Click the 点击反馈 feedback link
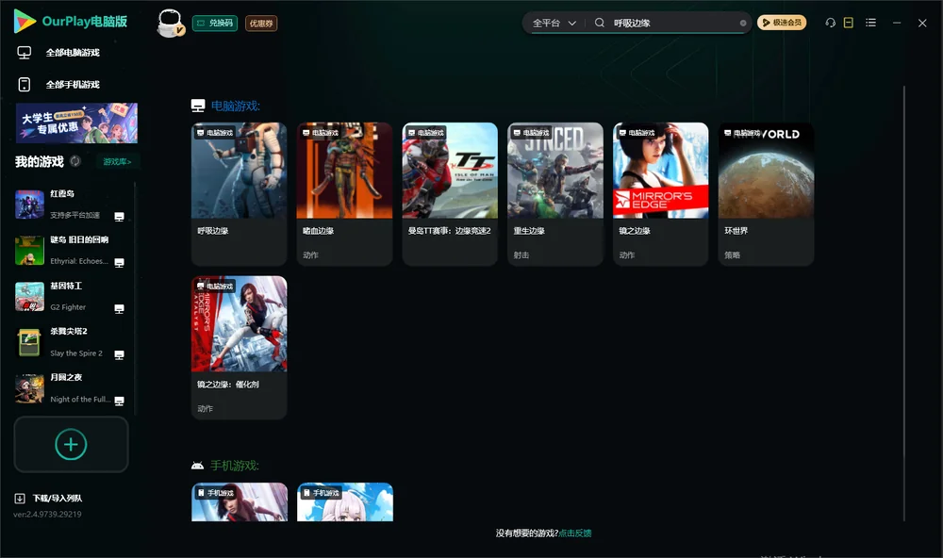This screenshot has width=943, height=558. coord(575,533)
